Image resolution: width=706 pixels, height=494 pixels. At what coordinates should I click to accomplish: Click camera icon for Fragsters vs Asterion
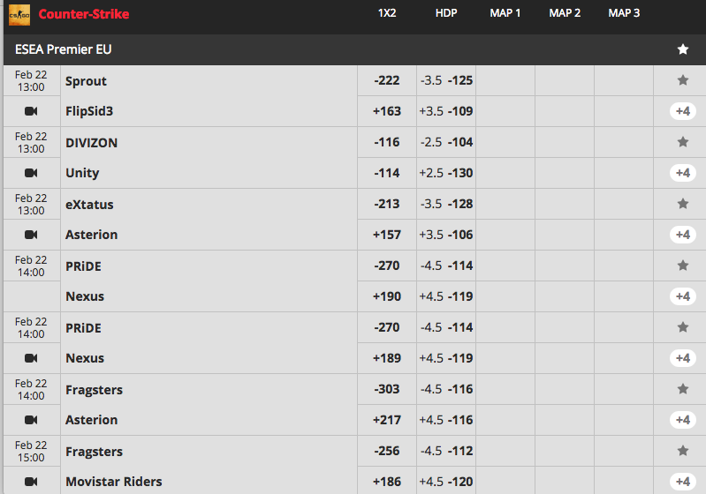click(31, 420)
